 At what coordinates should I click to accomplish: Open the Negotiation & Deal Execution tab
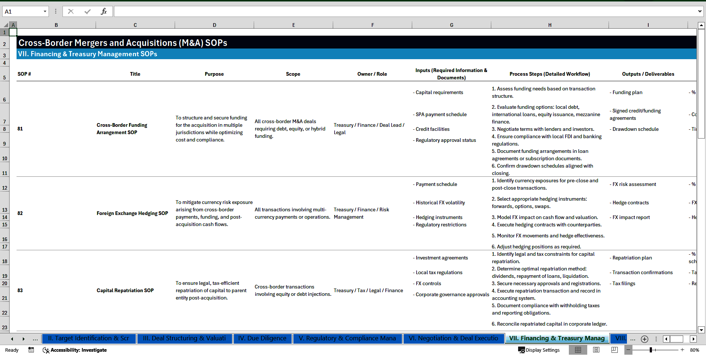454,338
